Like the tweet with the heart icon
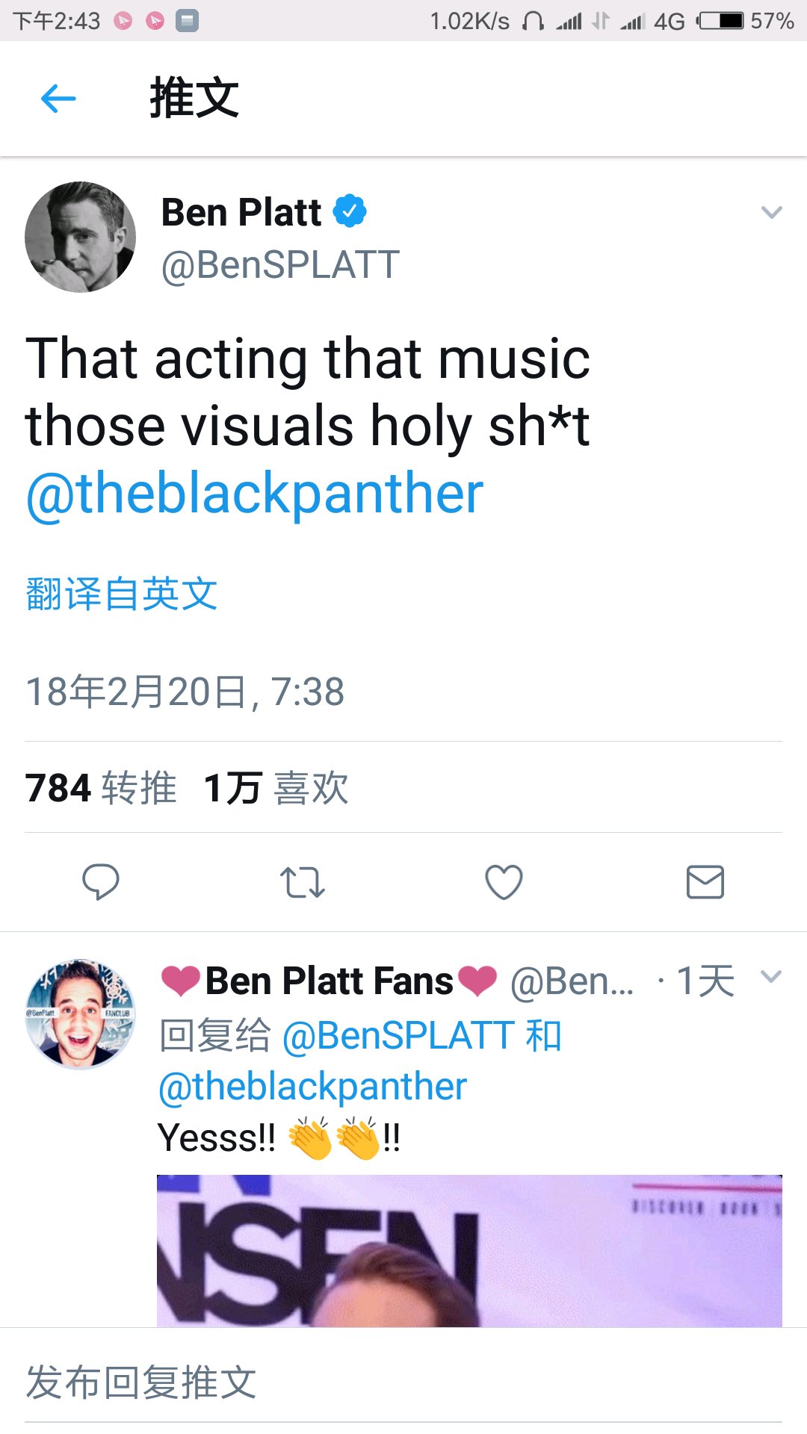The width and height of the screenshot is (807, 1434). coord(504,882)
